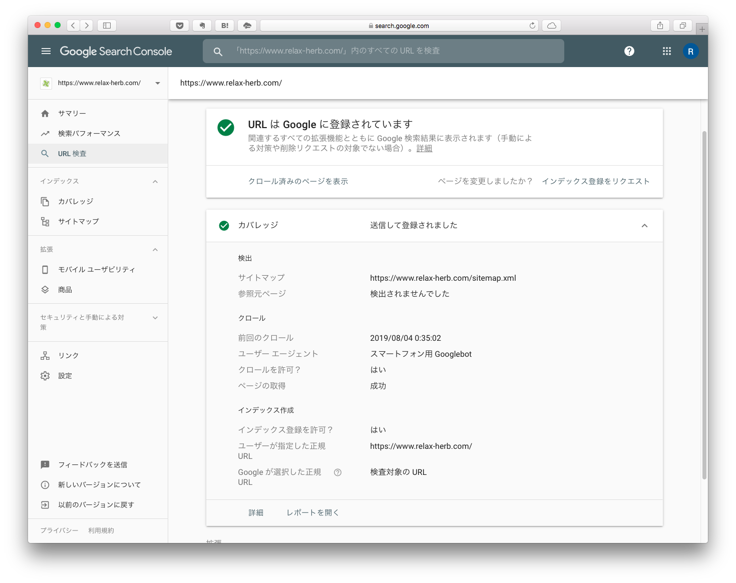Screen dimensions: 736x583
Task: Click the help icon next to Google が選択した正規 URL
Action: click(x=338, y=472)
